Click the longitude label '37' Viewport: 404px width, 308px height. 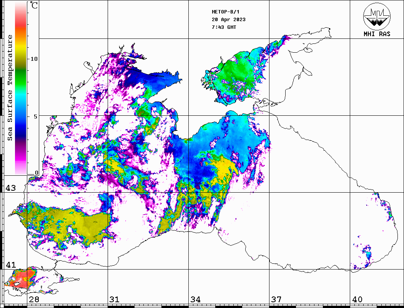[276, 300]
